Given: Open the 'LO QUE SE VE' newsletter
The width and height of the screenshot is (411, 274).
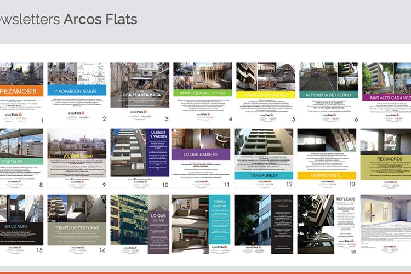Looking at the screenshot, I should [140, 224].
